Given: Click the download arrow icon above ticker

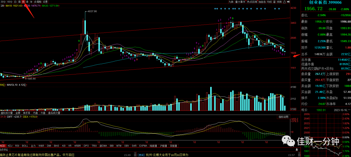Looking at the screenshot, I should coord(297,150).
